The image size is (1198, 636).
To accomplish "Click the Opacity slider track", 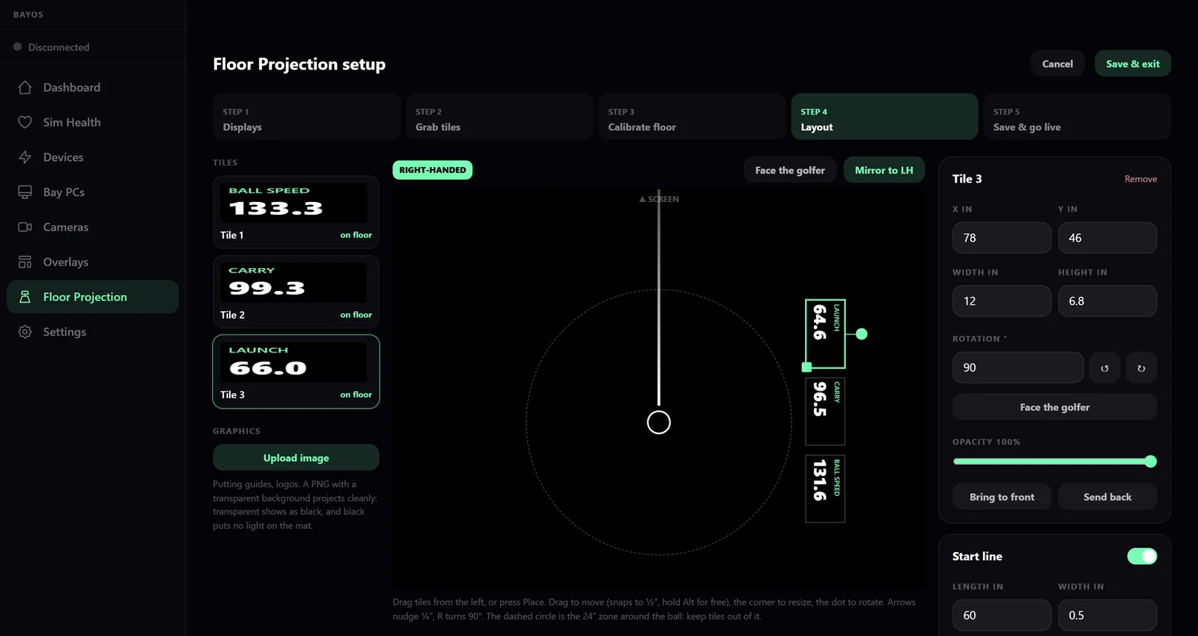I will (1054, 462).
